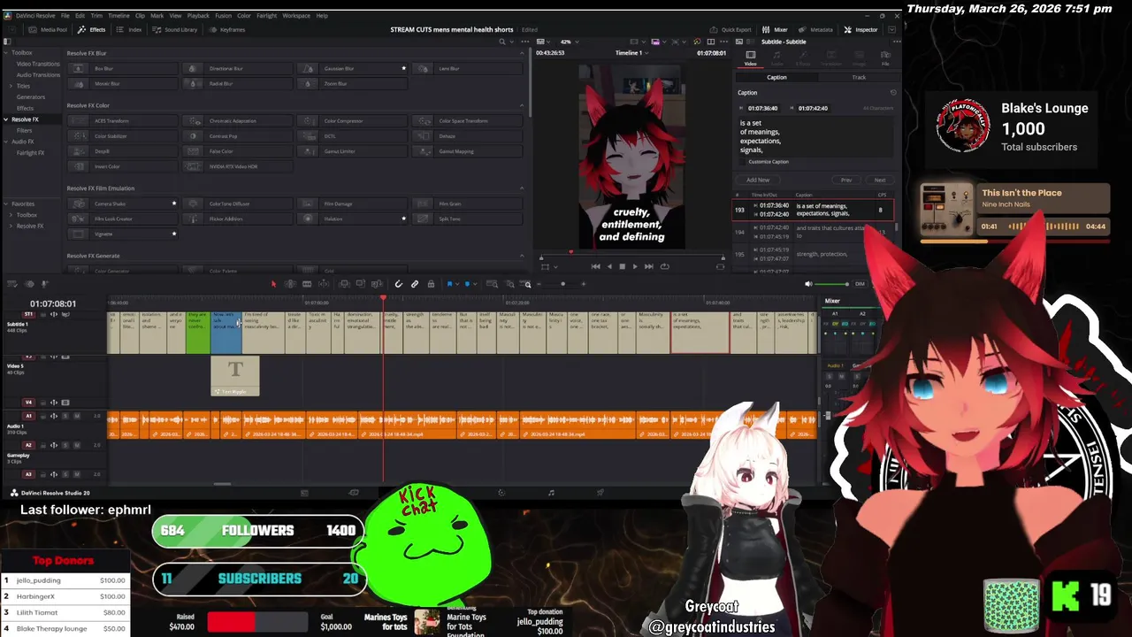Select caption row 194 in list
This screenshot has height=637, width=1132.
pyautogui.click(x=814, y=232)
